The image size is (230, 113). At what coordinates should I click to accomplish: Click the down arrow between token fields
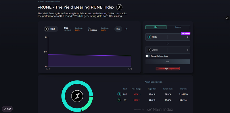coord(168,44)
